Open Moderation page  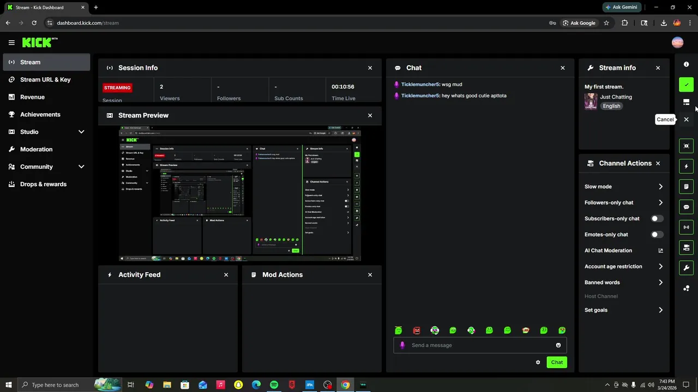tap(46, 149)
